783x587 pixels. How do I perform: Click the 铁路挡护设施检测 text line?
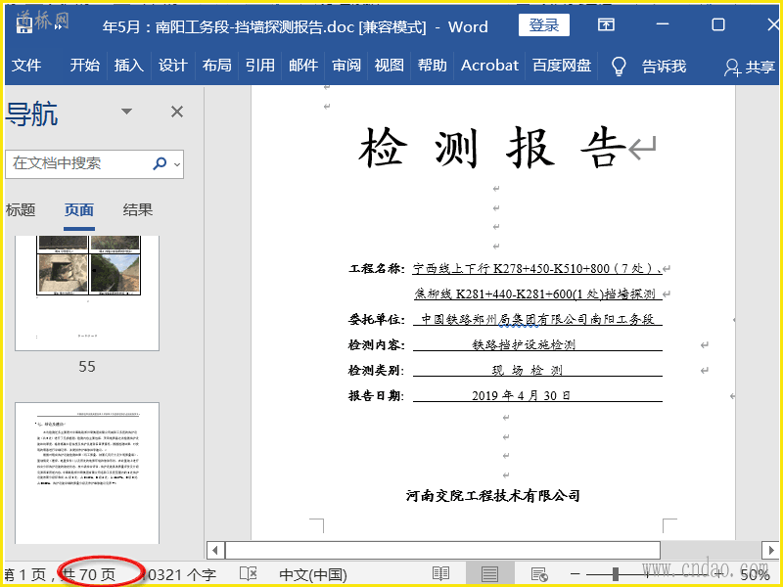click(524, 344)
